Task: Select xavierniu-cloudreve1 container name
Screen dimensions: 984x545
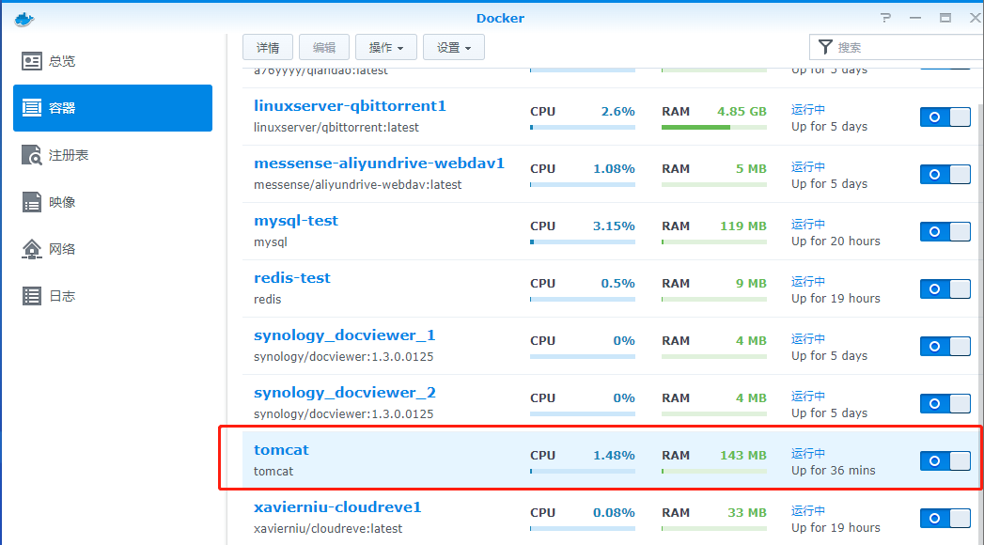Action: pyautogui.click(x=337, y=506)
